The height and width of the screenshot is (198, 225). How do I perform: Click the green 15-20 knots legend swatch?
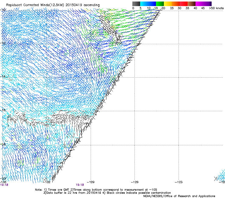[160, 4]
